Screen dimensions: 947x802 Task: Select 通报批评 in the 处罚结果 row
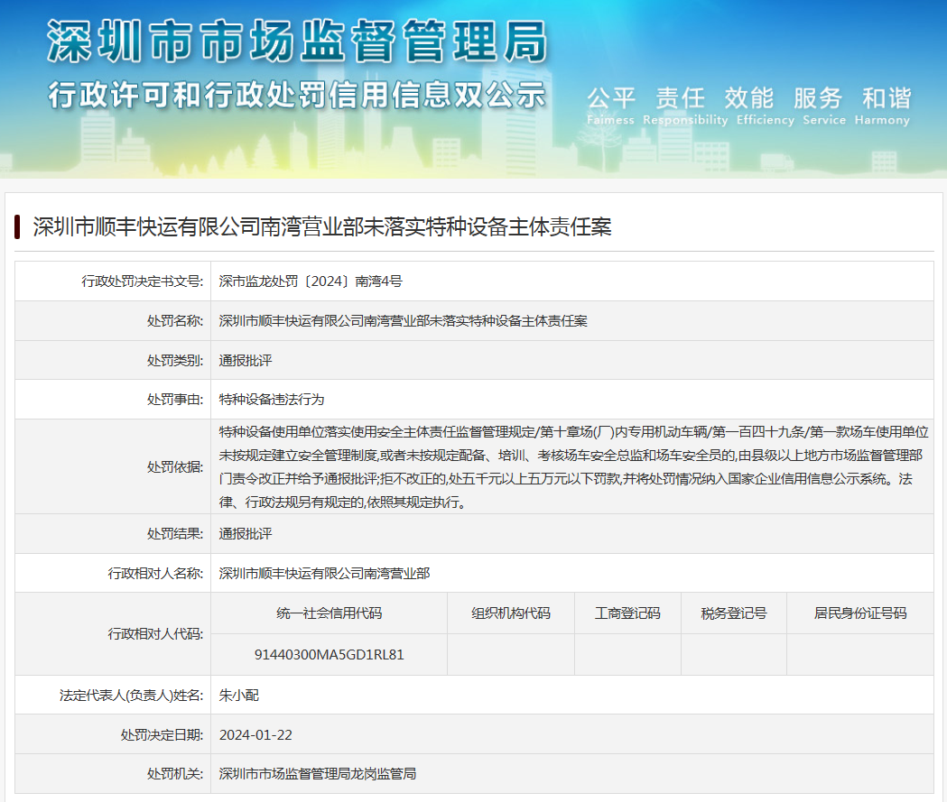[246, 534]
